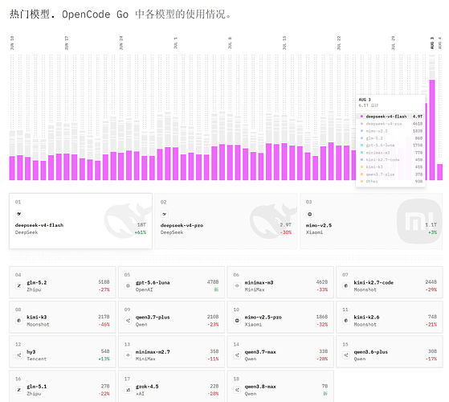Click the DeepSeek icon on deepseek-v4-pro card
449x402 pixels.
pos(165,214)
